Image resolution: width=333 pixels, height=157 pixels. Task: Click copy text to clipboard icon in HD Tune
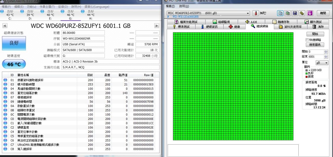280,13
